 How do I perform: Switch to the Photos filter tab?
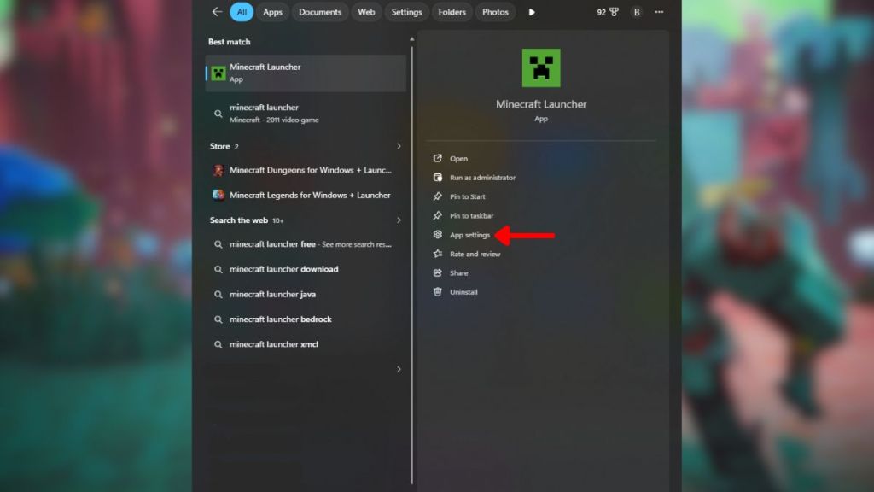point(495,12)
